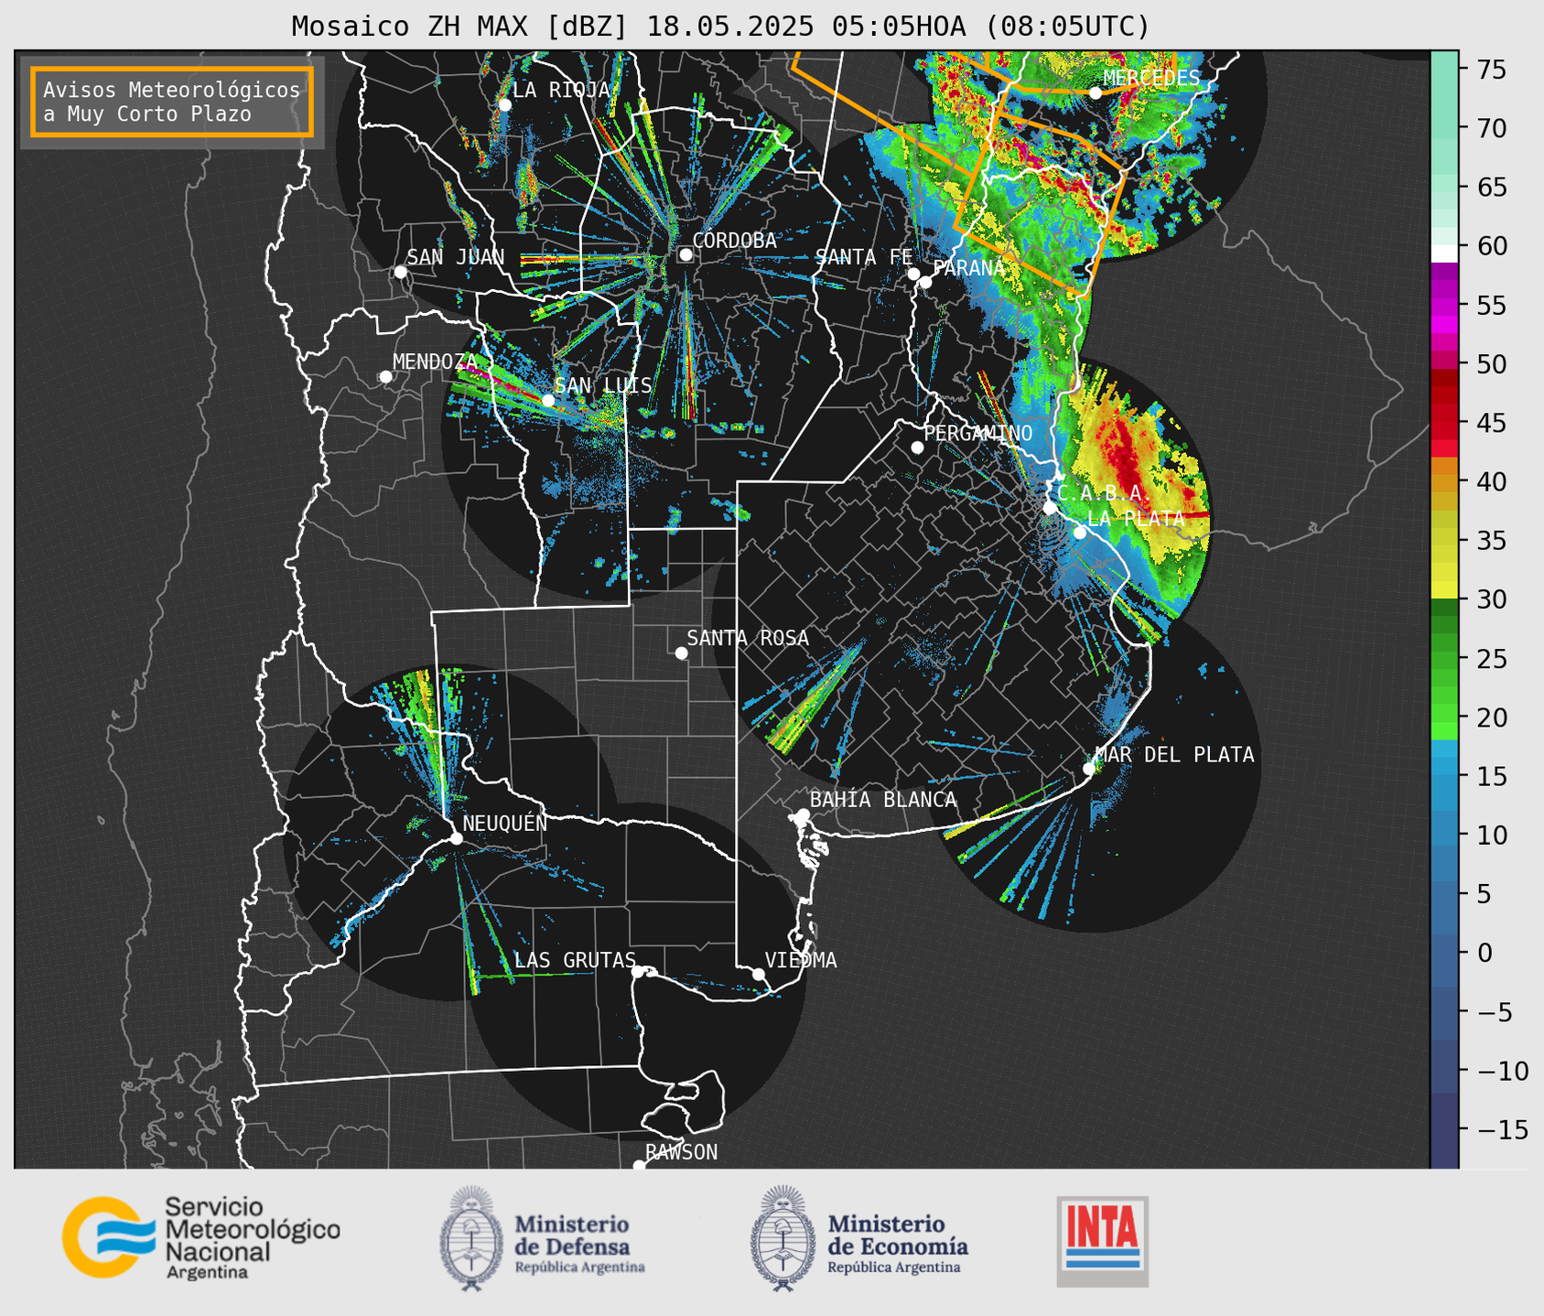The width and height of the screenshot is (1544, 1316).
Task: Click the blue 10 dBZ color band
Action: [1444, 836]
